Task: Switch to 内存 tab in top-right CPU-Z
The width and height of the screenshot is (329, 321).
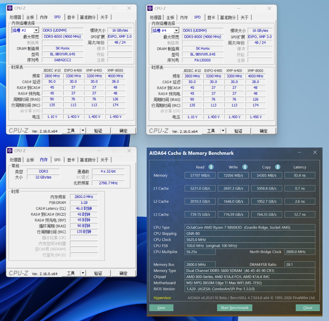Action: [x=184, y=18]
